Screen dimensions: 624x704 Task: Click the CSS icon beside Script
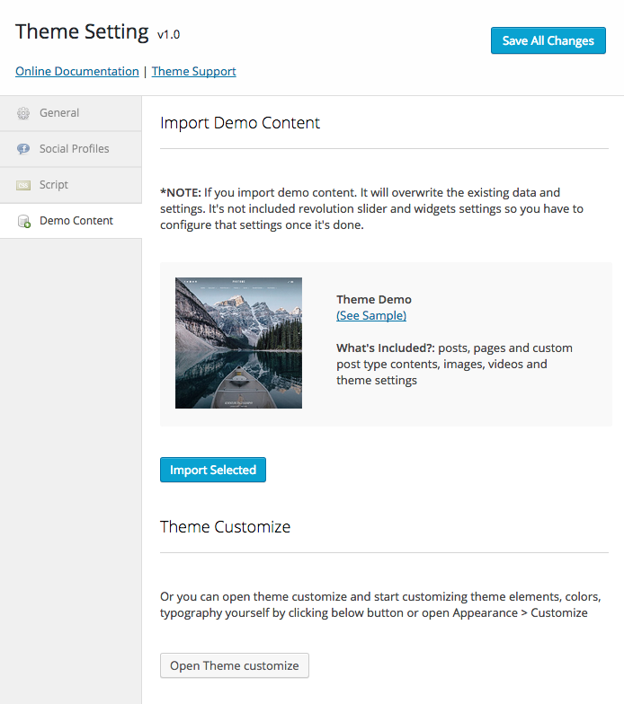point(23,185)
